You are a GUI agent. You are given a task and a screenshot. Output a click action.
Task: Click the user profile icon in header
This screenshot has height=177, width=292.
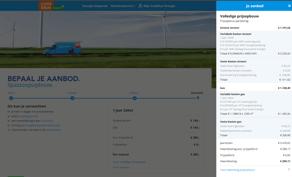point(140,6)
